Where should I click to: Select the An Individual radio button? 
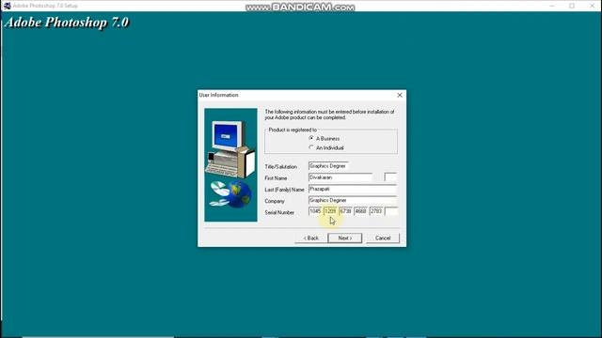tap(311, 147)
